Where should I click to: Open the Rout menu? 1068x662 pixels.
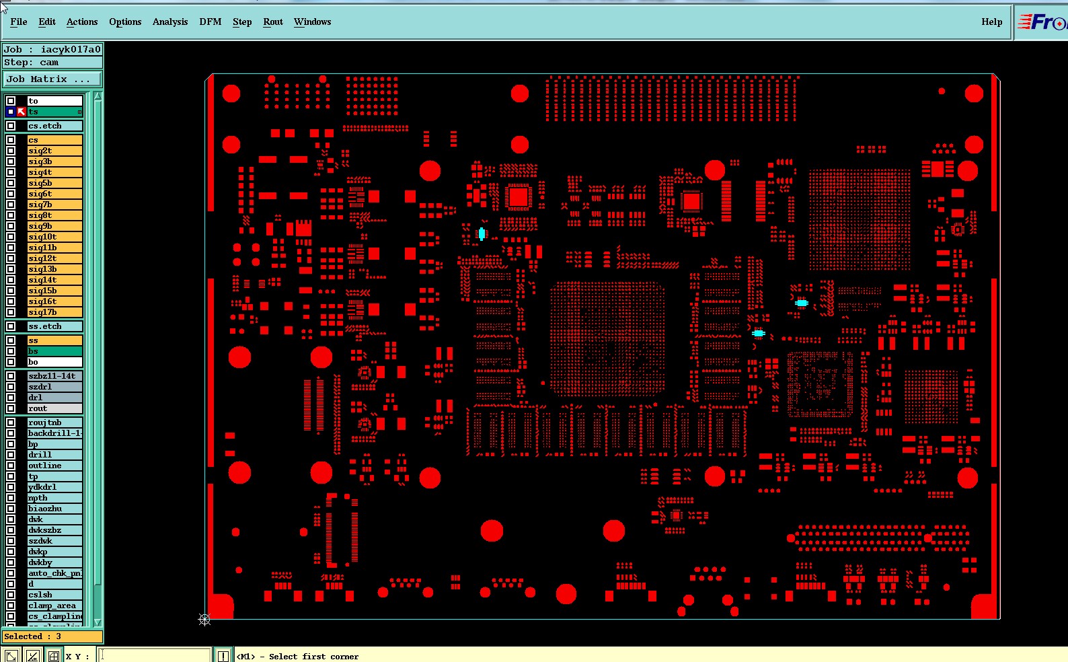coord(273,22)
